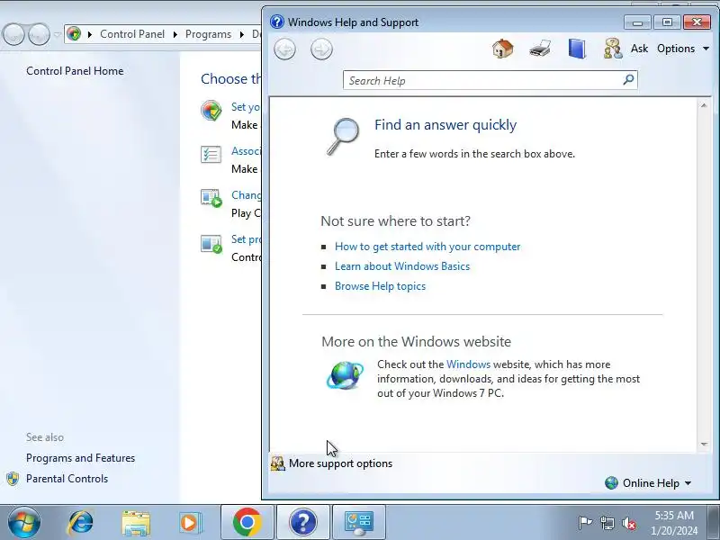The width and height of the screenshot is (720, 540).
Task: Open Programs and Features link
Action: pyautogui.click(x=80, y=458)
